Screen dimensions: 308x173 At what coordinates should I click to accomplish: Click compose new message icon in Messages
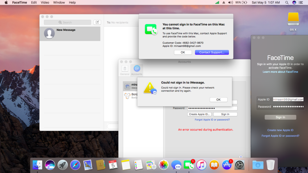point(97,22)
